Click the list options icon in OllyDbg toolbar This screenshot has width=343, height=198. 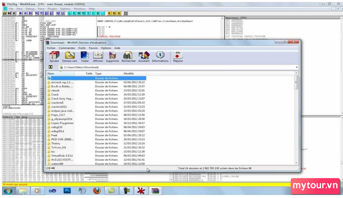[126, 13]
